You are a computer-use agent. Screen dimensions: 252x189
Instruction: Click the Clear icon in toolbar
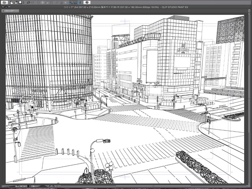[39, 2]
